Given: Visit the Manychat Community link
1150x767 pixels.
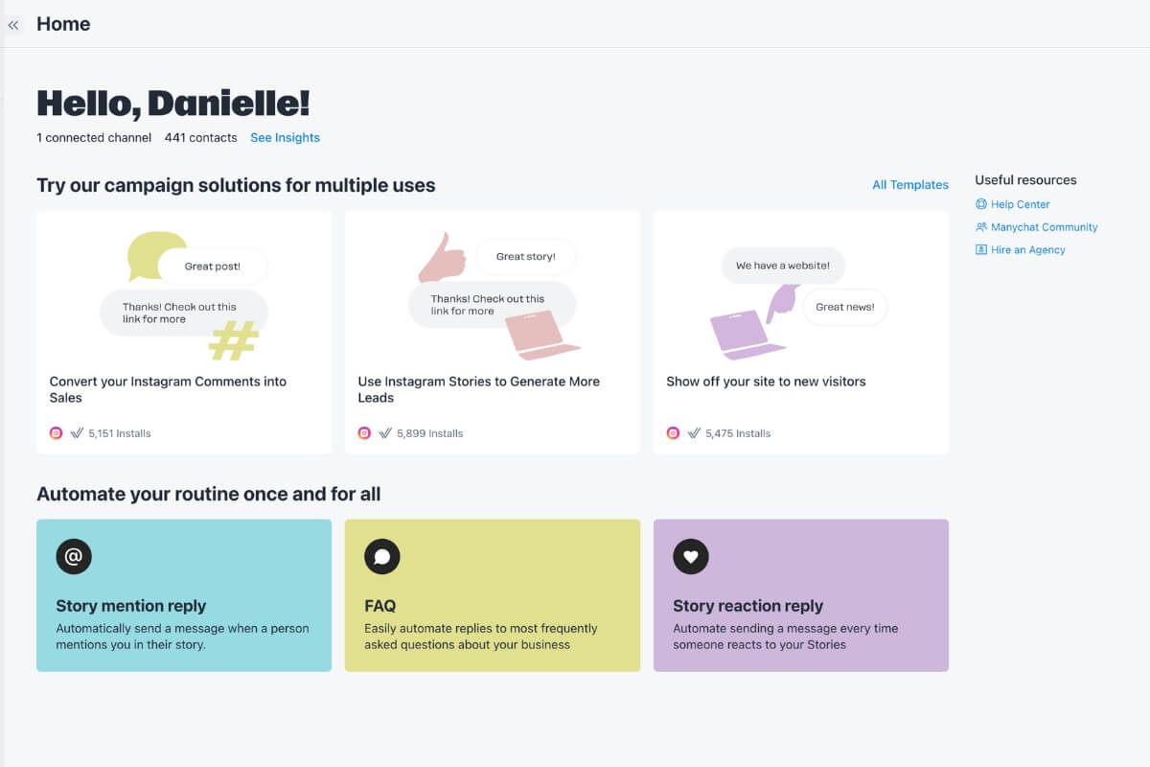Looking at the screenshot, I should coord(1045,227).
